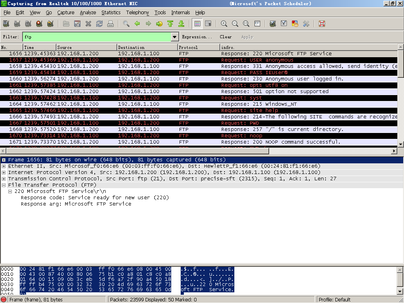This screenshot has width=404, height=303.
Task: Jump to the last packet
Action: click(181, 24)
